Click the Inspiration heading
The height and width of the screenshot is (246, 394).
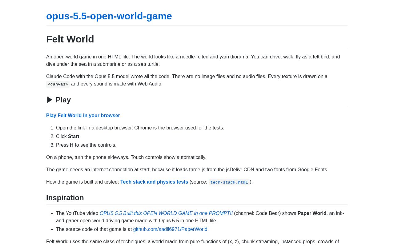click(x=65, y=198)
